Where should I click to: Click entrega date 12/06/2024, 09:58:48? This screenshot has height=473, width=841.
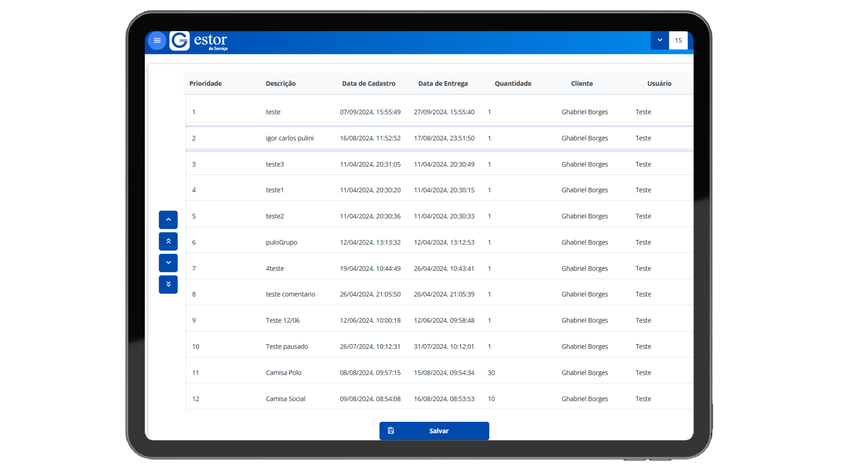[444, 321]
